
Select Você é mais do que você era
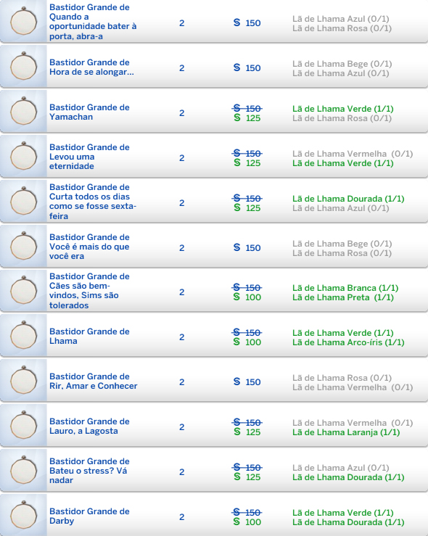pyautogui.click(x=89, y=247)
